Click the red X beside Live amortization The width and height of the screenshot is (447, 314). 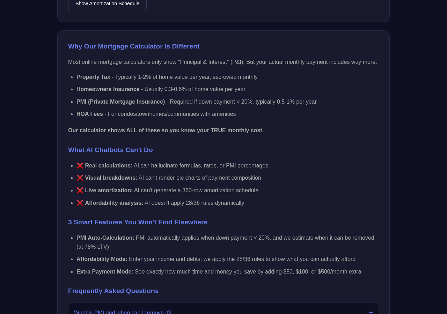pos(80,190)
